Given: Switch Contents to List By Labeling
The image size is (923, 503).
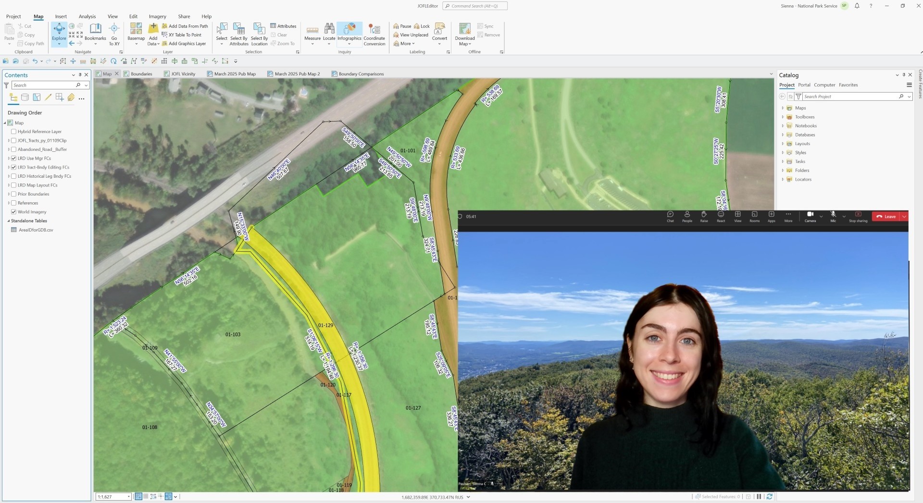Looking at the screenshot, I should [71, 98].
